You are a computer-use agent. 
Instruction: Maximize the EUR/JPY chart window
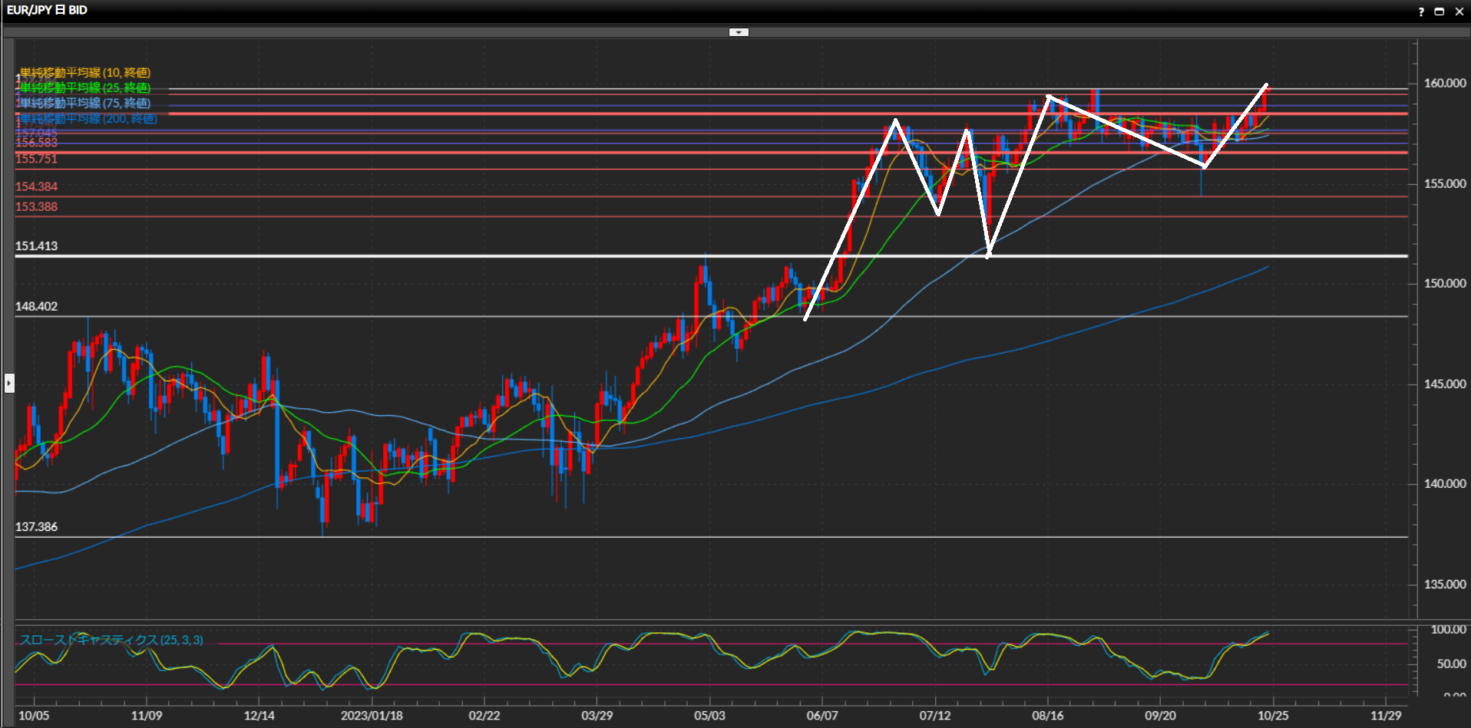(x=1440, y=12)
